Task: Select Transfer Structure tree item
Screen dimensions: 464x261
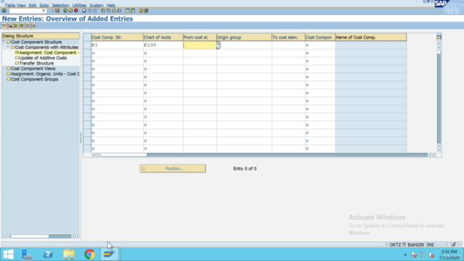Action: pyautogui.click(x=36, y=63)
